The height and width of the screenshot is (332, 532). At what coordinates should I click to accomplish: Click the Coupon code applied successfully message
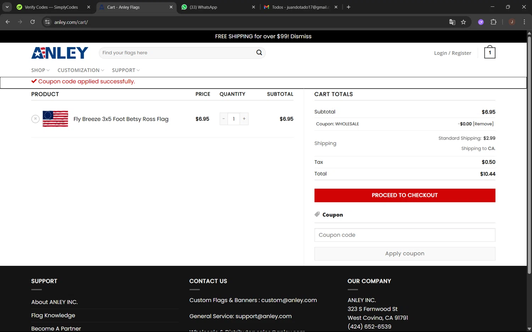click(x=87, y=81)
